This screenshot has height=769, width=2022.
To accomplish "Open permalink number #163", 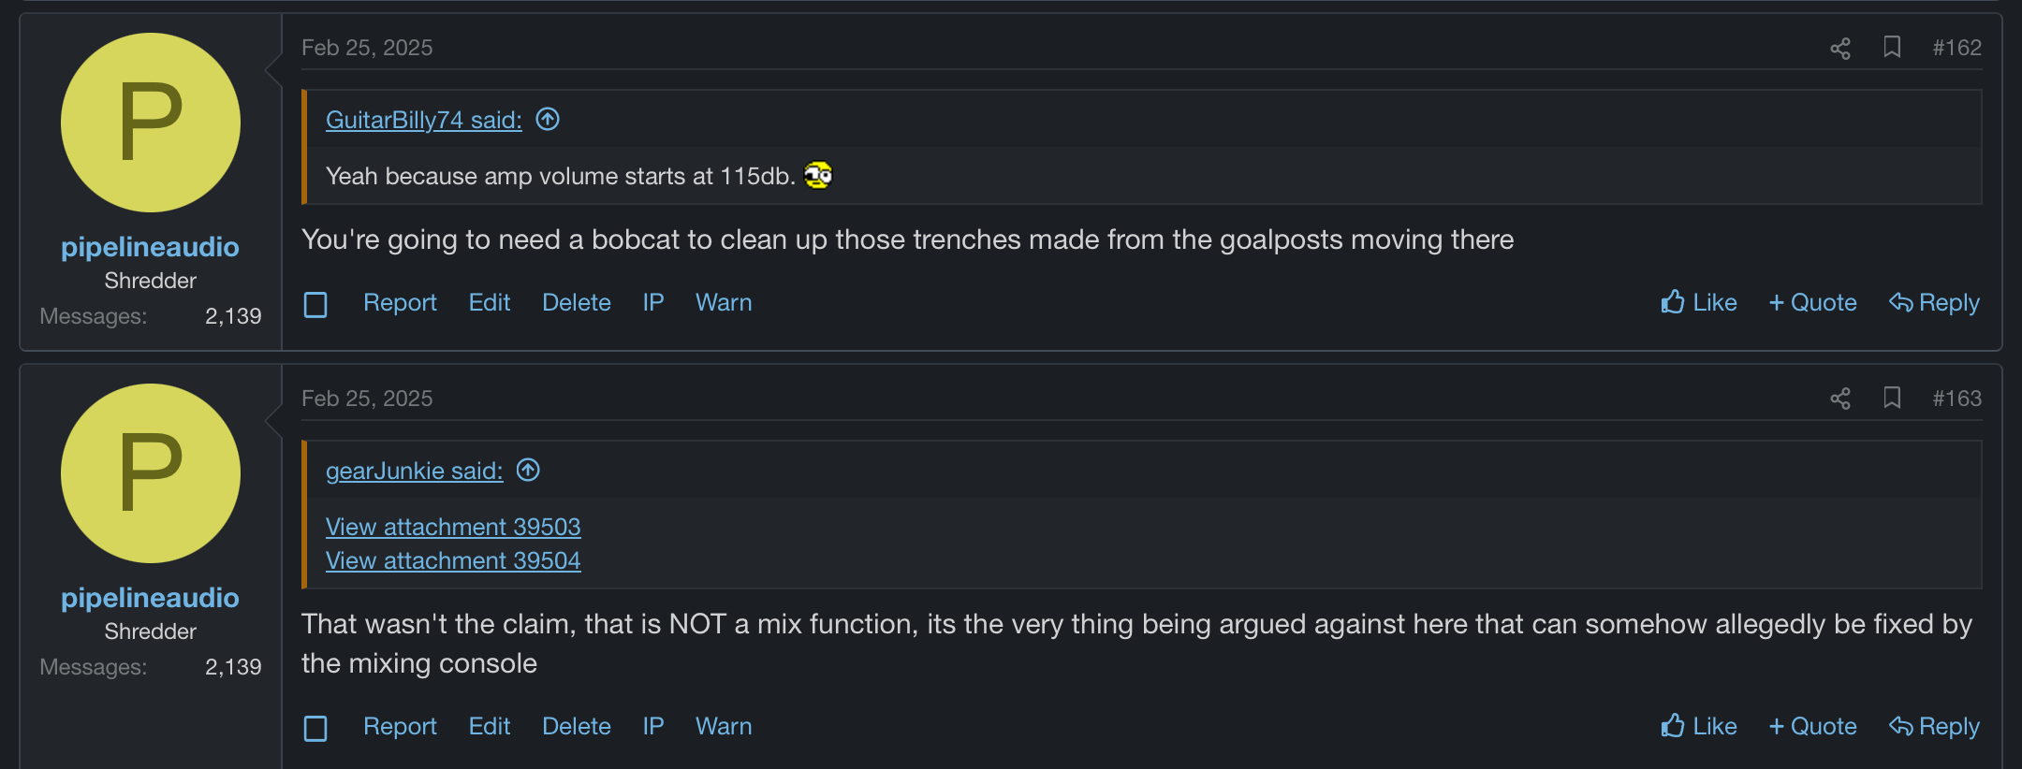I will [1957, 399].
